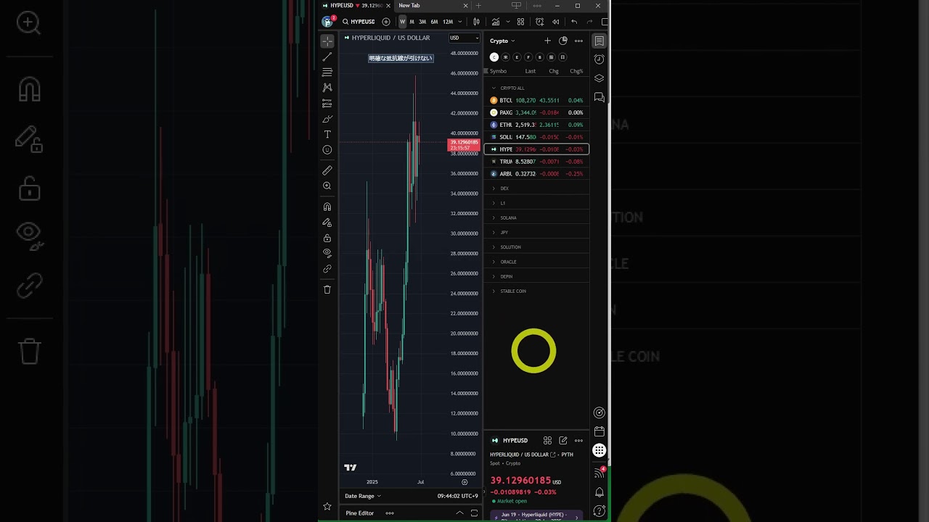Screen dimensions: 929x522
Task: Open the Alerts panel clock icon
Action: tap(599, 59)
